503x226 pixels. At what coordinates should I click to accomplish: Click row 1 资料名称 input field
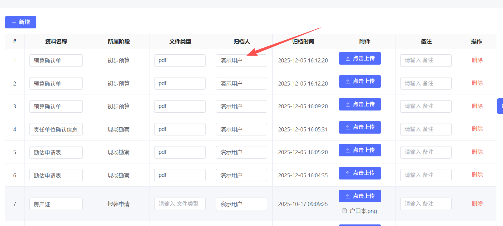click(x=56, y=61)
